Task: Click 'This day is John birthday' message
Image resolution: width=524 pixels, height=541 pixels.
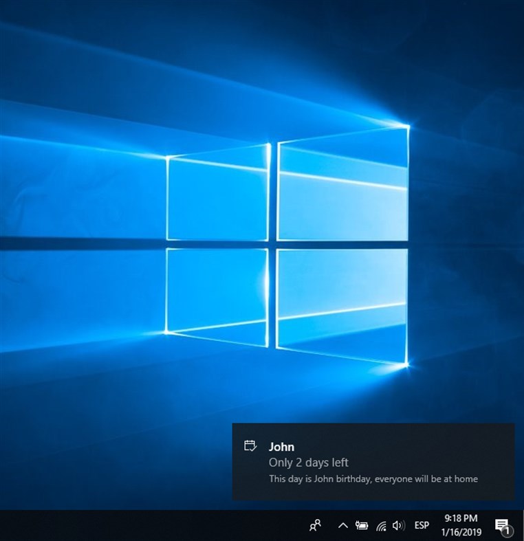Action: [x=373, y=479]
